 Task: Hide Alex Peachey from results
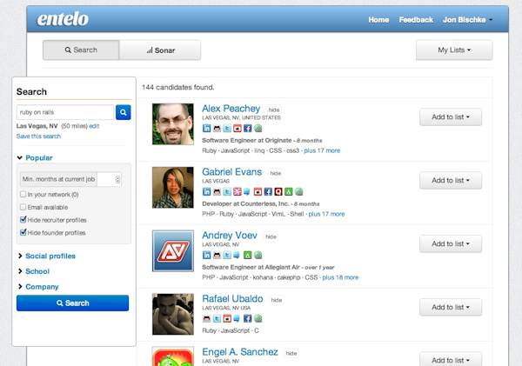tap(274, 110)
